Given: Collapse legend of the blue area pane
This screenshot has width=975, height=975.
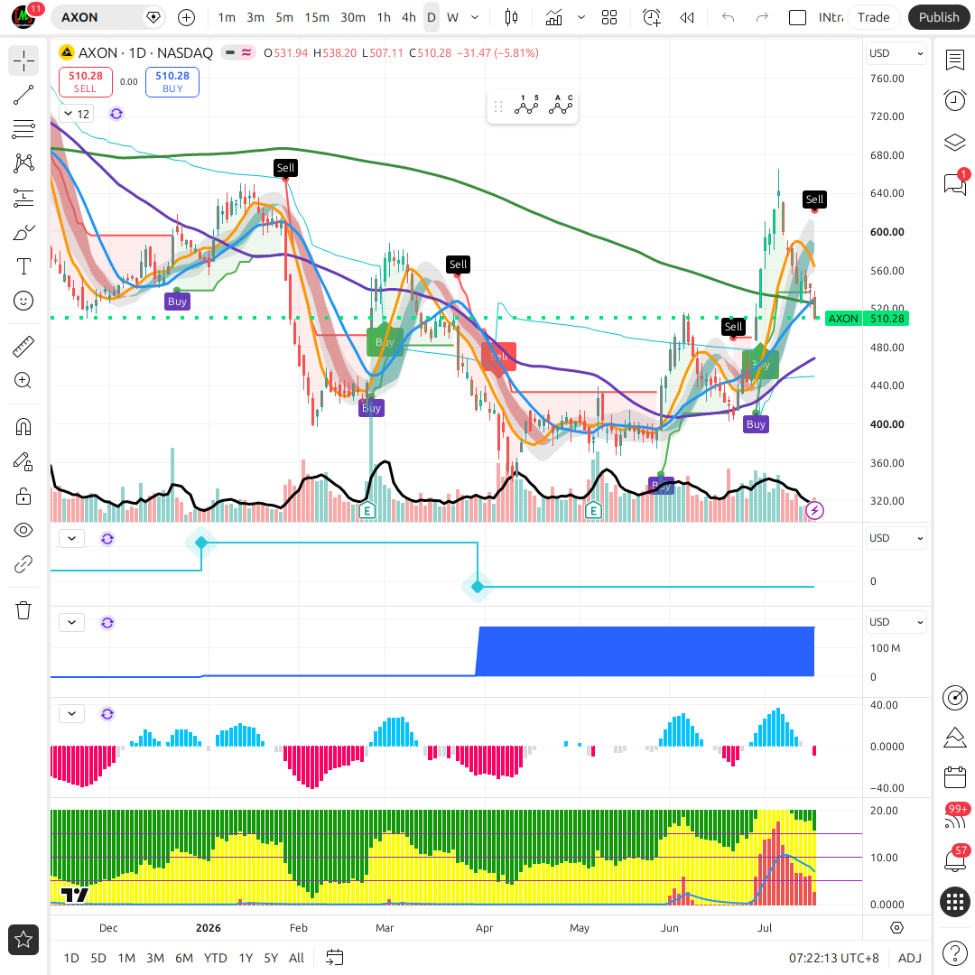Looking at the screenshot, I should (72, 622).
